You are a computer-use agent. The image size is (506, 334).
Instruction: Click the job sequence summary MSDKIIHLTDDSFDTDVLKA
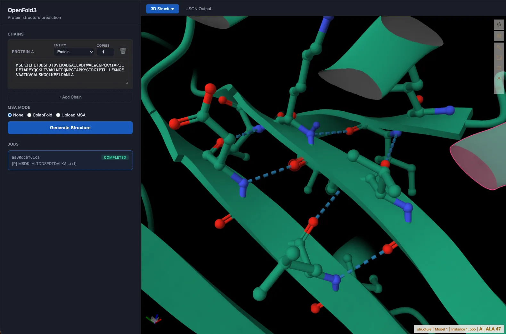[44, 164]
